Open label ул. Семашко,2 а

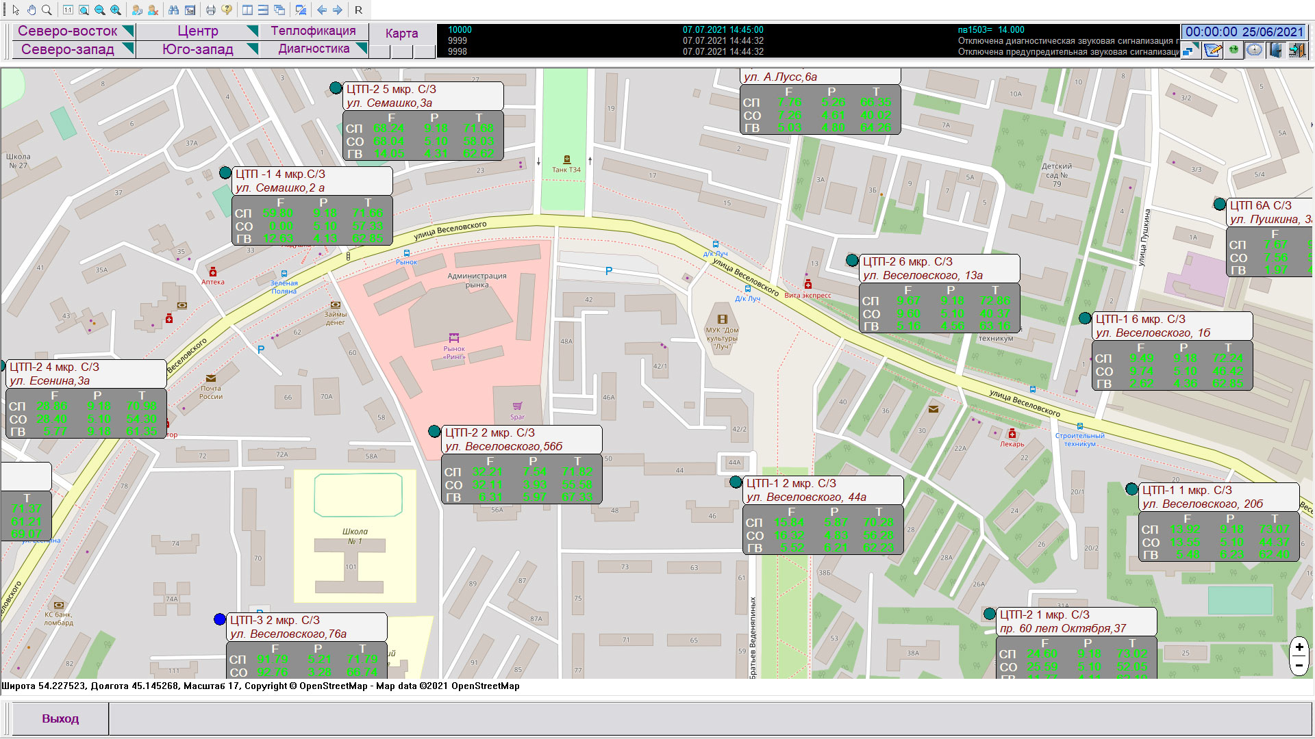280,188
